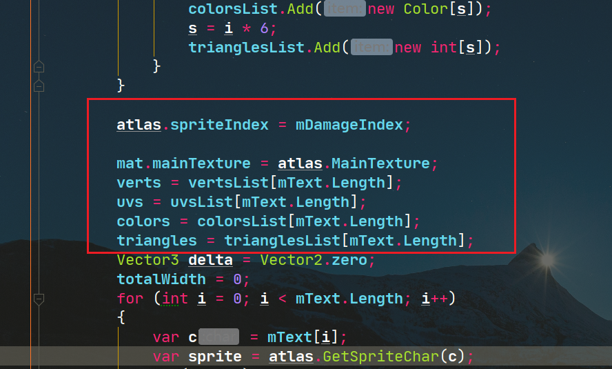
Task: Click trianglesList in the trianglesList.Add call
Action: (246, 48)
